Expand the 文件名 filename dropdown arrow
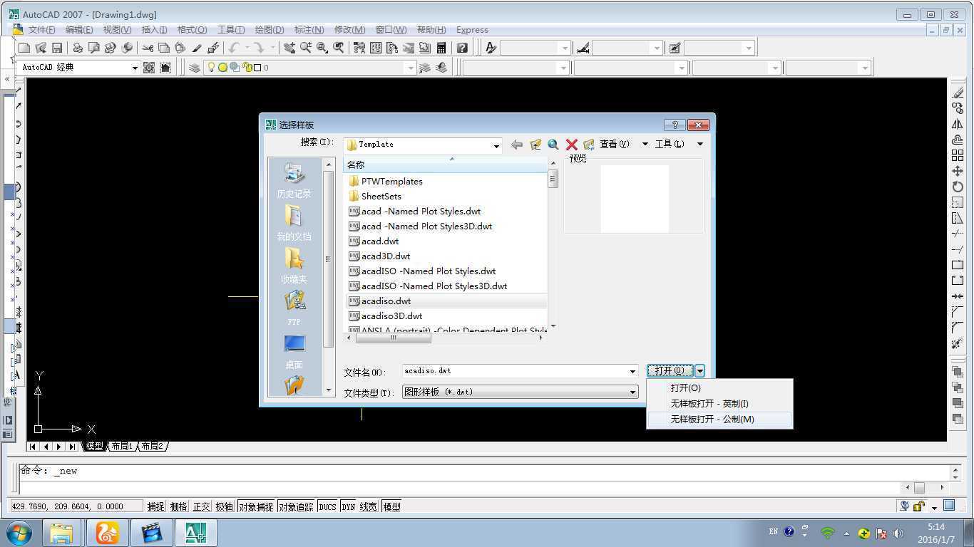The height and width of the screenshot is (547, 974). pyautogui.click(x=632, y=371)
